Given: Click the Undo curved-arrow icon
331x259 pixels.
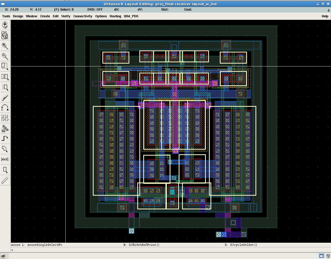Looking at the screenshot, I should [x=5, y=108].
